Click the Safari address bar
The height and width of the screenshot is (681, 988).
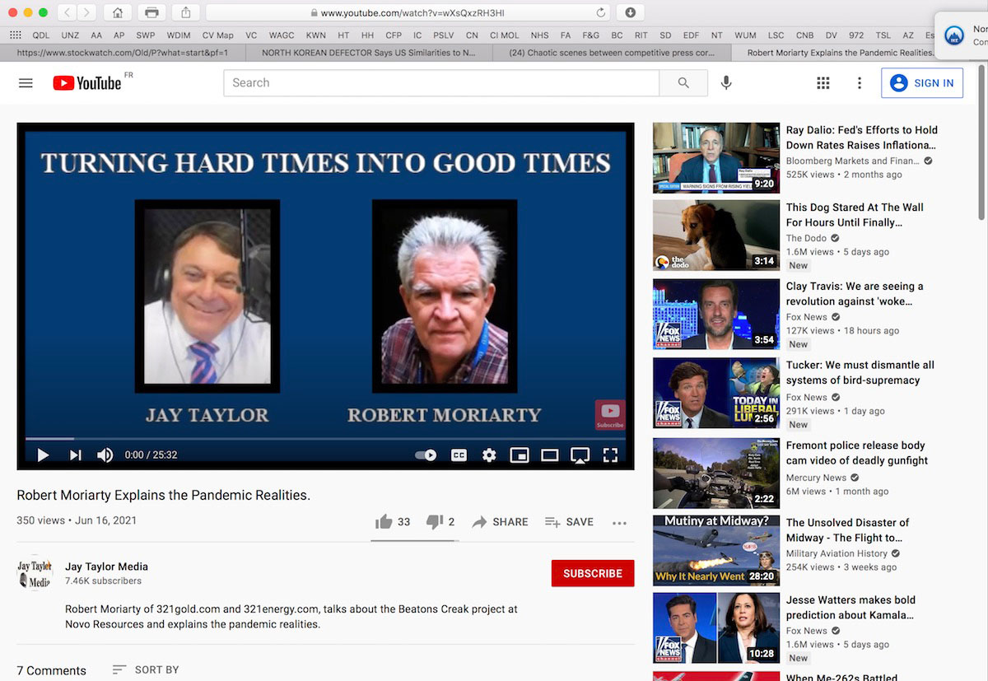tap(409, 12)
